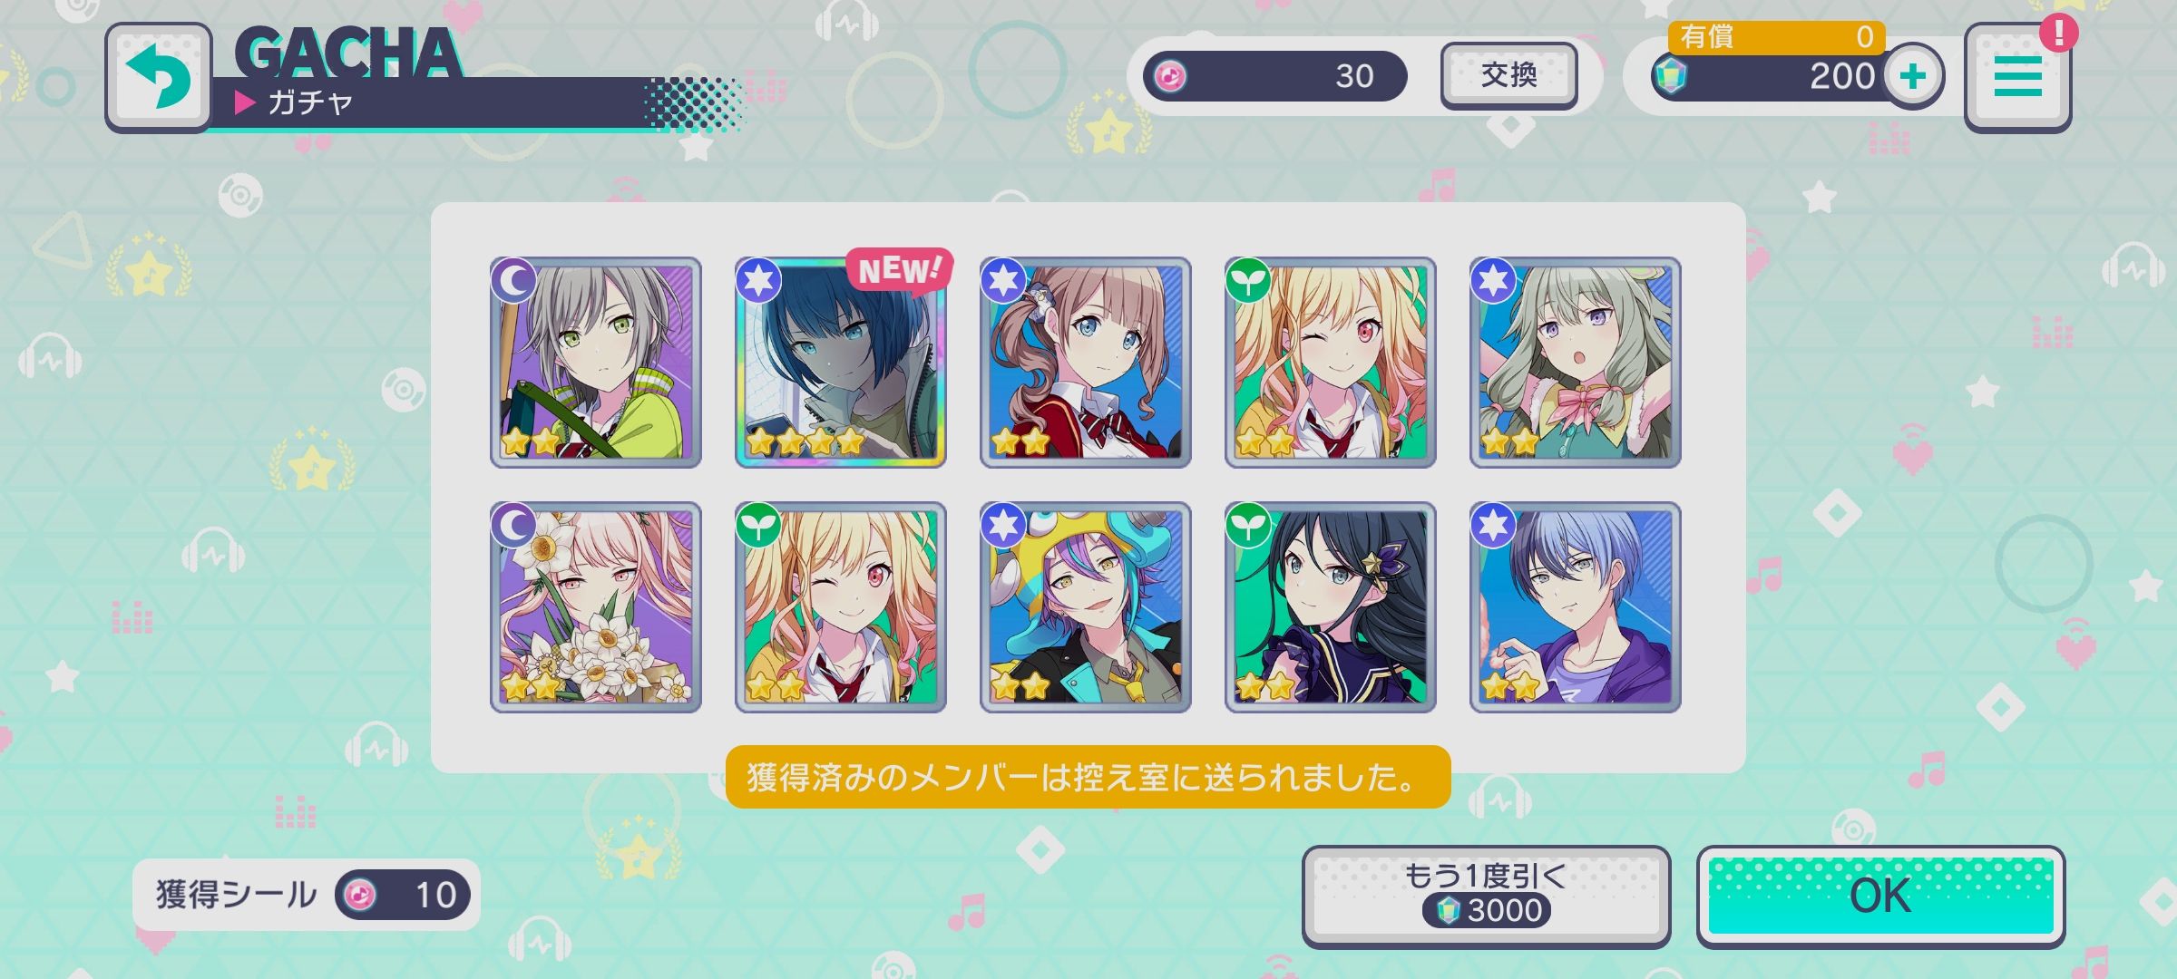Screen dimensions: 2177x979
Task: Tap the crystal gem icon beside 200
Action: click(1670, 76)
